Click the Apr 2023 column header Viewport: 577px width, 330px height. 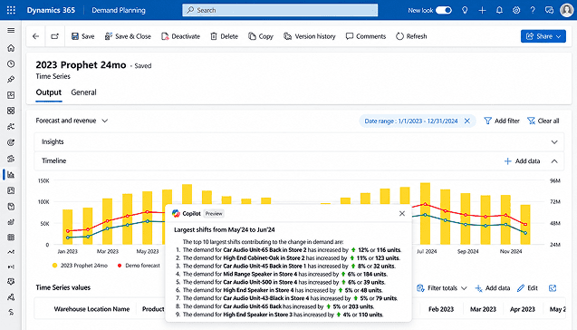(x=522, y=309)
